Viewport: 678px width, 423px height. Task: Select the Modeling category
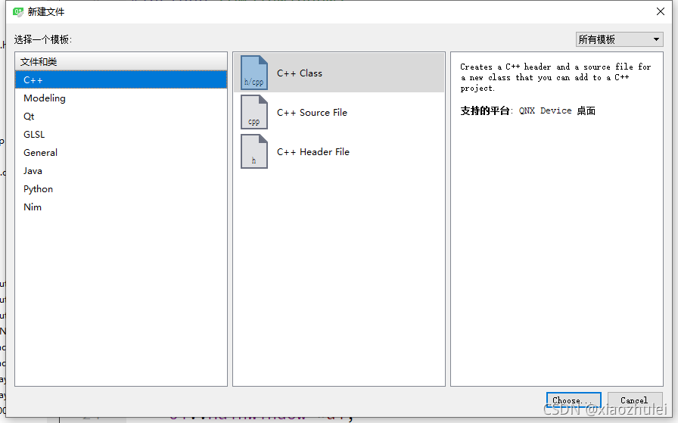(121, 98)
